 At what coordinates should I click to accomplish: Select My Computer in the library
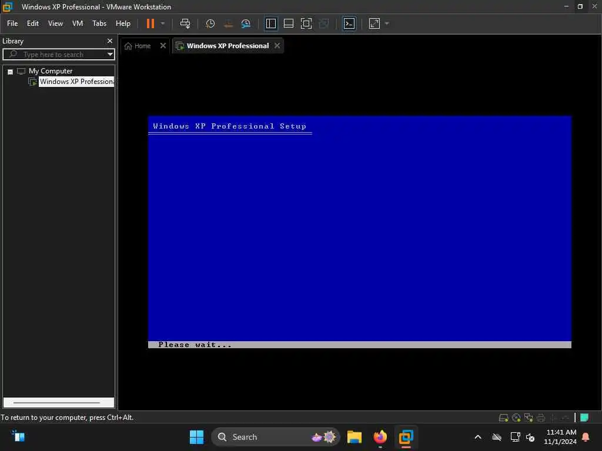51,71
